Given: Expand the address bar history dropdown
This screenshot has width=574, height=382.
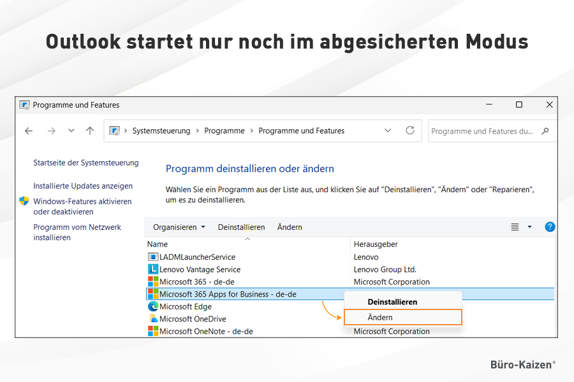Looking at the screenshot, I should 388,131.
